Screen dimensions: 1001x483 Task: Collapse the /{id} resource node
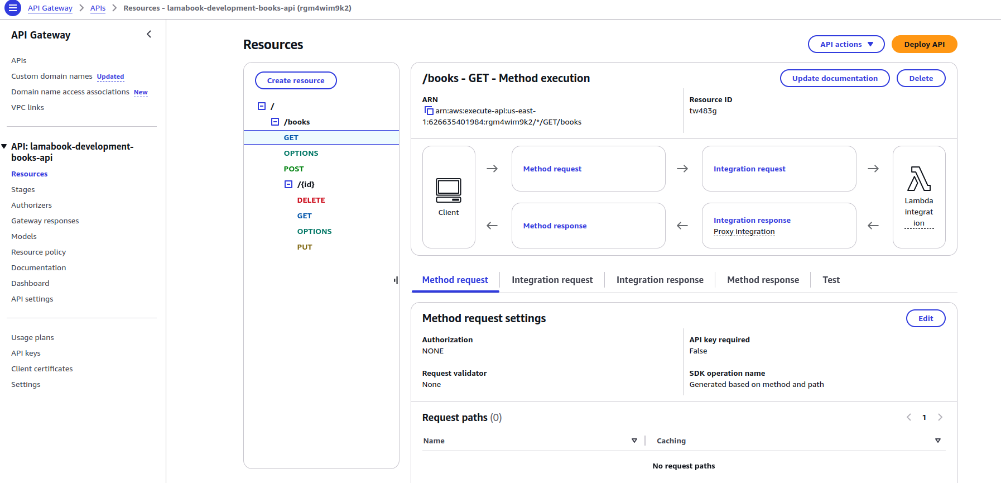coord(288,184)
